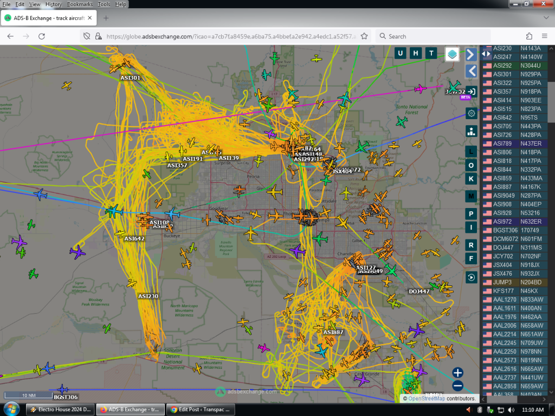Select aircraft row JUMP3 N204BD
The image size is (555, 416).
(515, 282)
